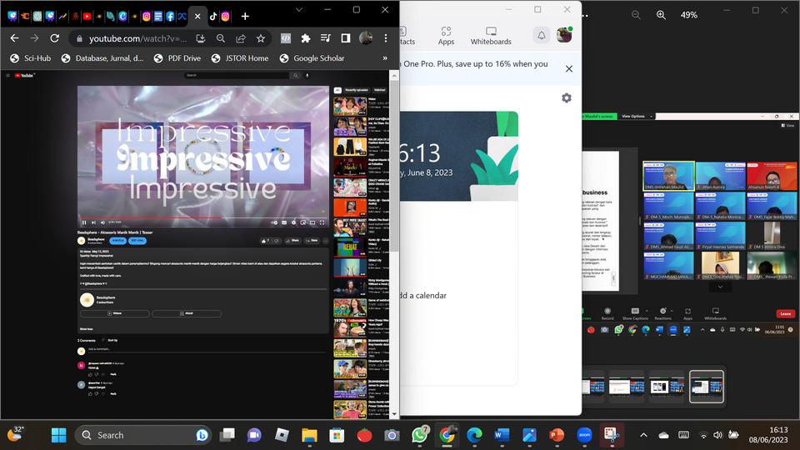Open zoom magnifier in address bar
800x450 pixels.
point(220,38)
